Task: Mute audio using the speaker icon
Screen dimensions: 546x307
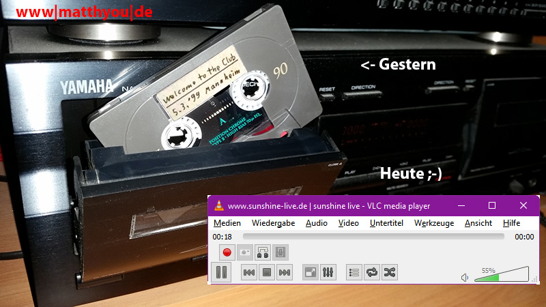Action: pos(465,277)
